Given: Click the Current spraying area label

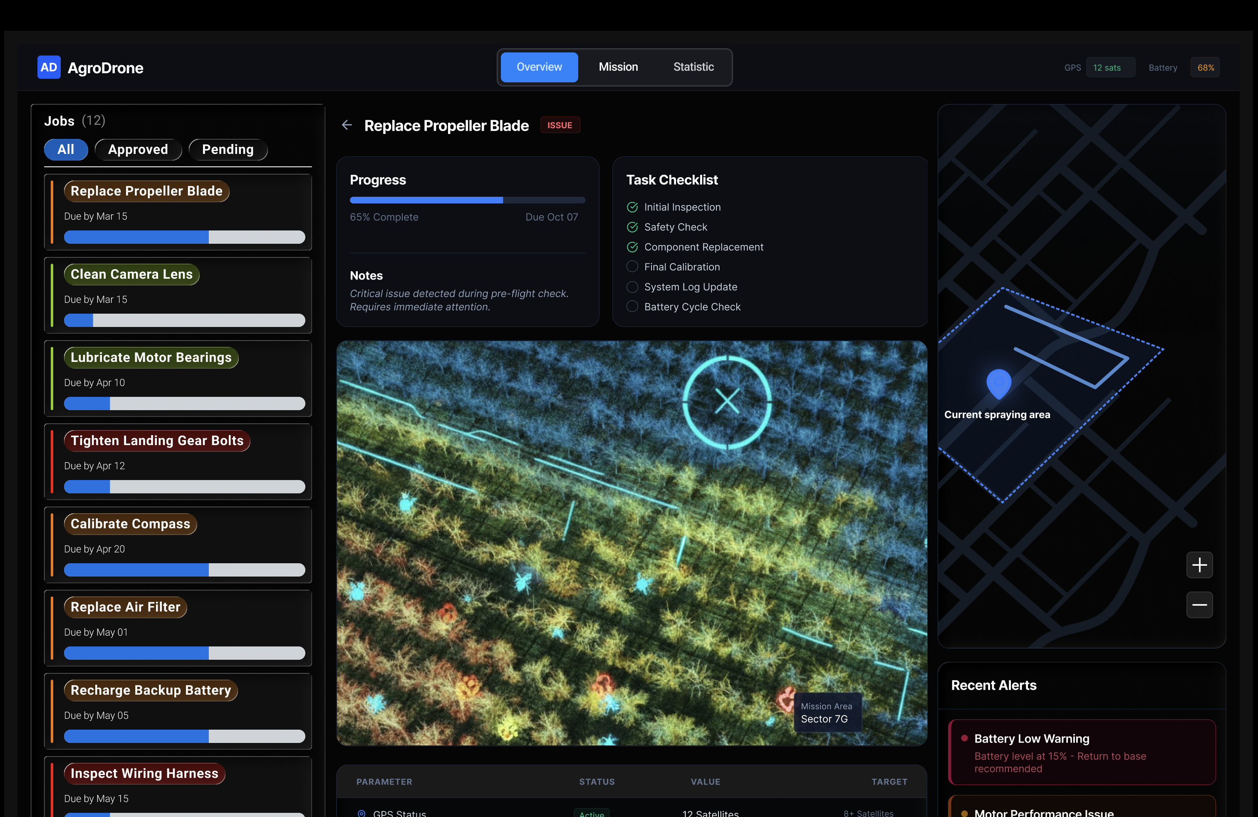Looking at the screenshot, I should coord(997,415).
